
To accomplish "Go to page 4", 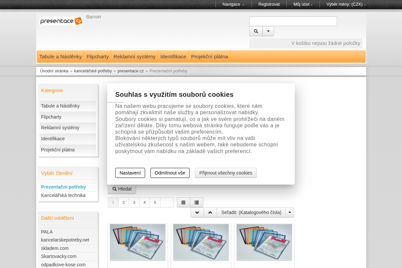I will tap(145, 202).
